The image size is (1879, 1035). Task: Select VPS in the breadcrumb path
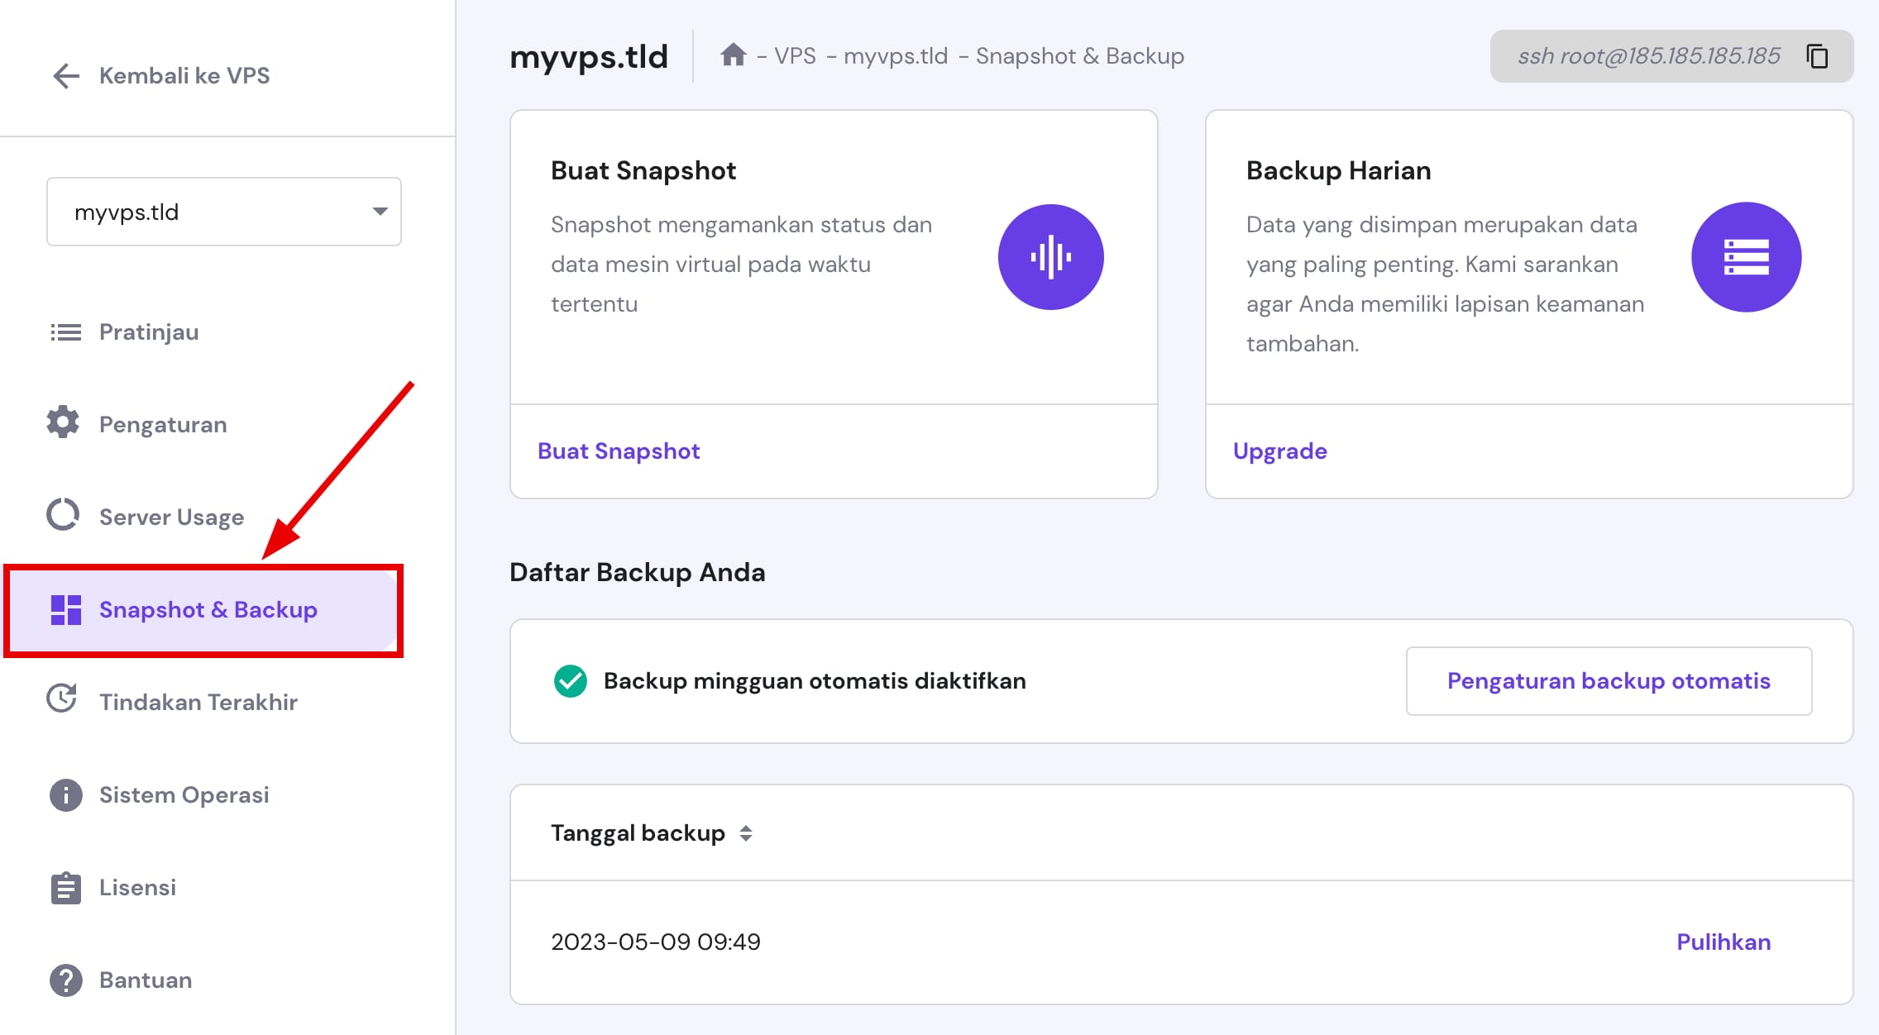pyautogui.click(x=796, y=55)
